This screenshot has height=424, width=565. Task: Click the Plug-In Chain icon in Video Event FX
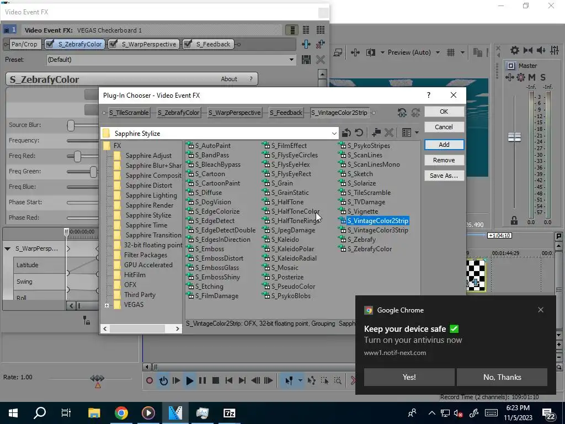pyautogui.click(x=306, y=44)
